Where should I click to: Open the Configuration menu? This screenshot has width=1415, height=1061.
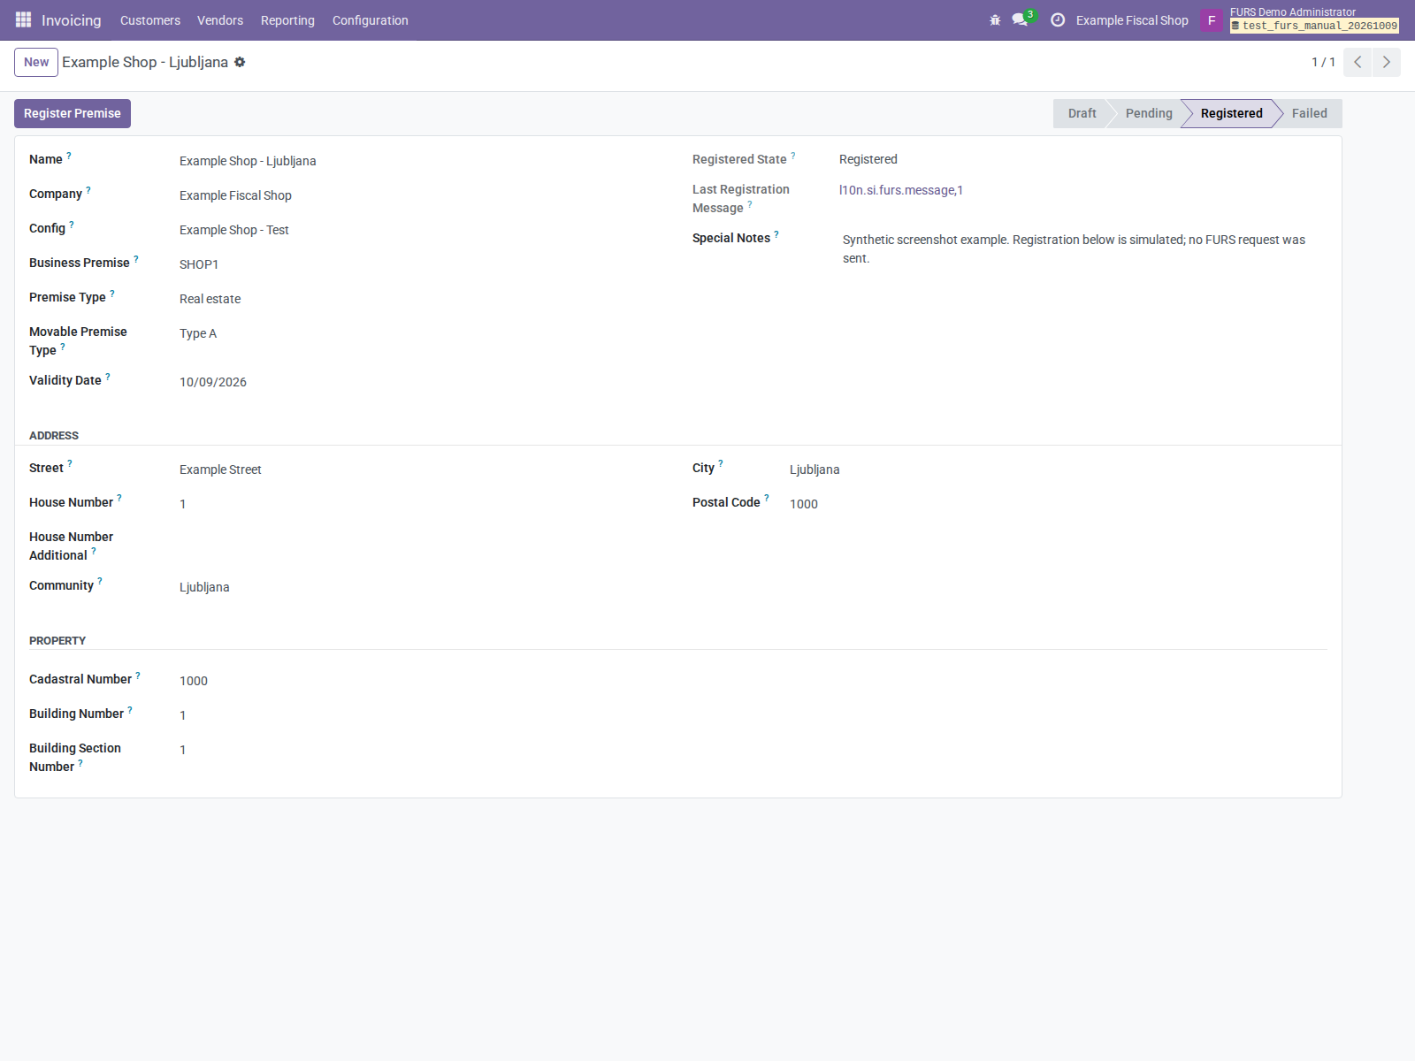(371, 20)
